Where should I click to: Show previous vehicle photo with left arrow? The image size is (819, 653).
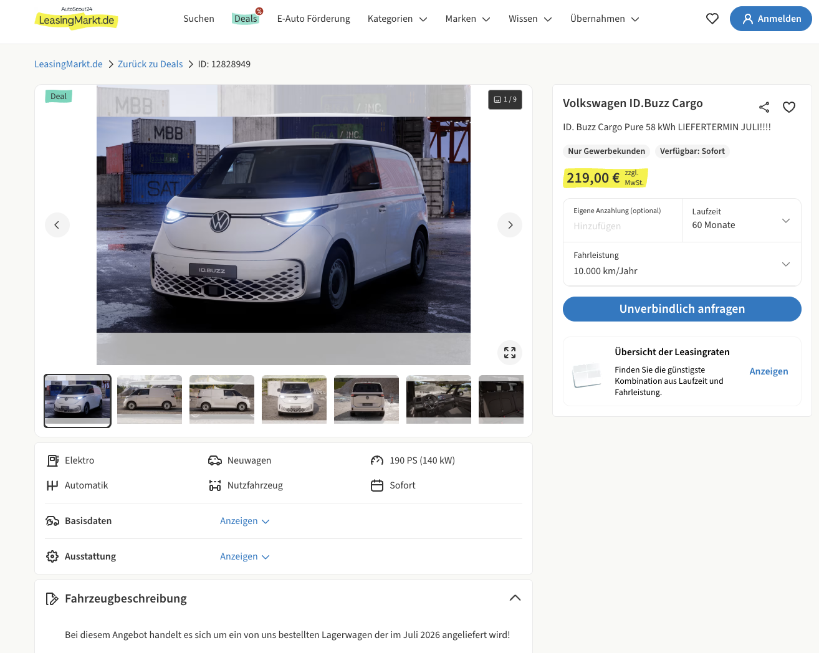pos(57,225)
